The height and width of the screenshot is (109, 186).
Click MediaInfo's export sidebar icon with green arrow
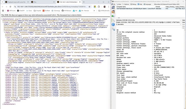coord(113,16)
